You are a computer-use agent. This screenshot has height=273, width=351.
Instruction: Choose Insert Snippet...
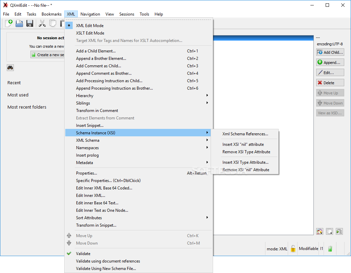[x=139, y=126]
